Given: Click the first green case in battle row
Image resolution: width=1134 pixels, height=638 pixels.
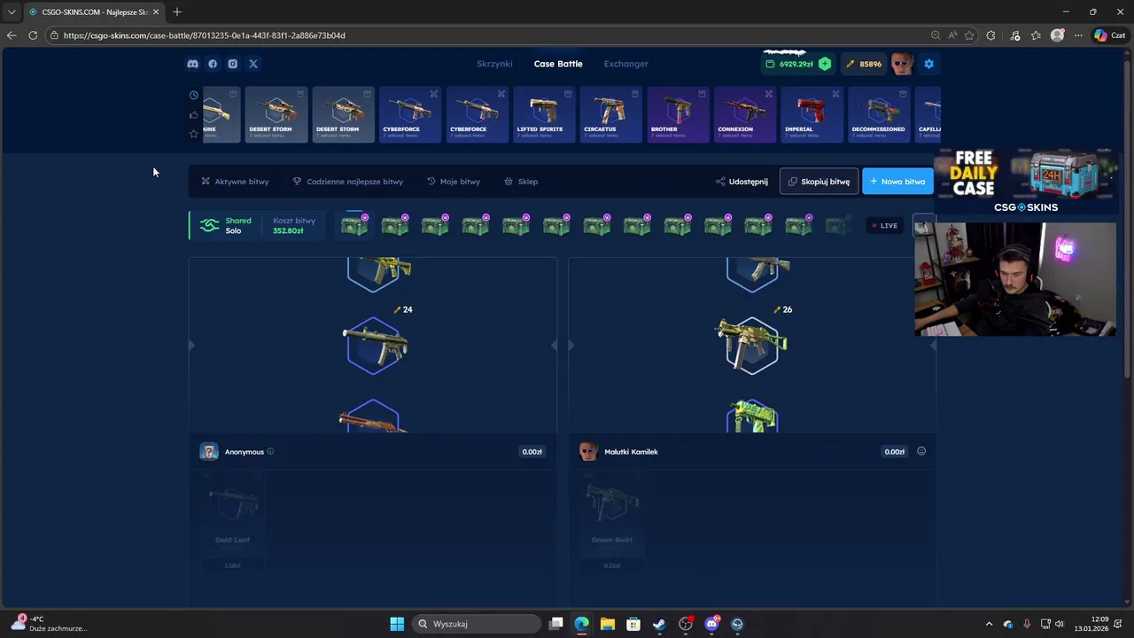Looking at the screenshot, I should click(354, 226).
